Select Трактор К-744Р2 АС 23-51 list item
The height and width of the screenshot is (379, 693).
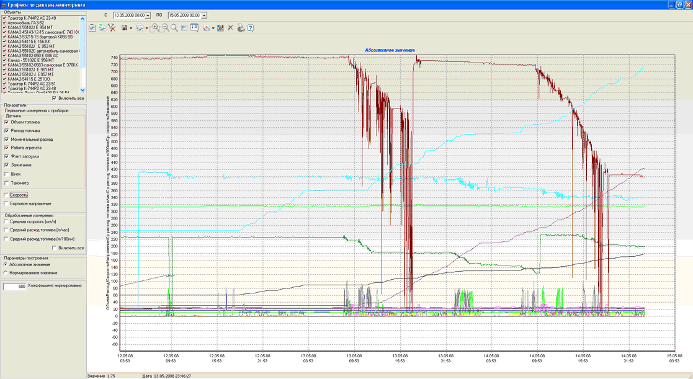click(31, 84)
